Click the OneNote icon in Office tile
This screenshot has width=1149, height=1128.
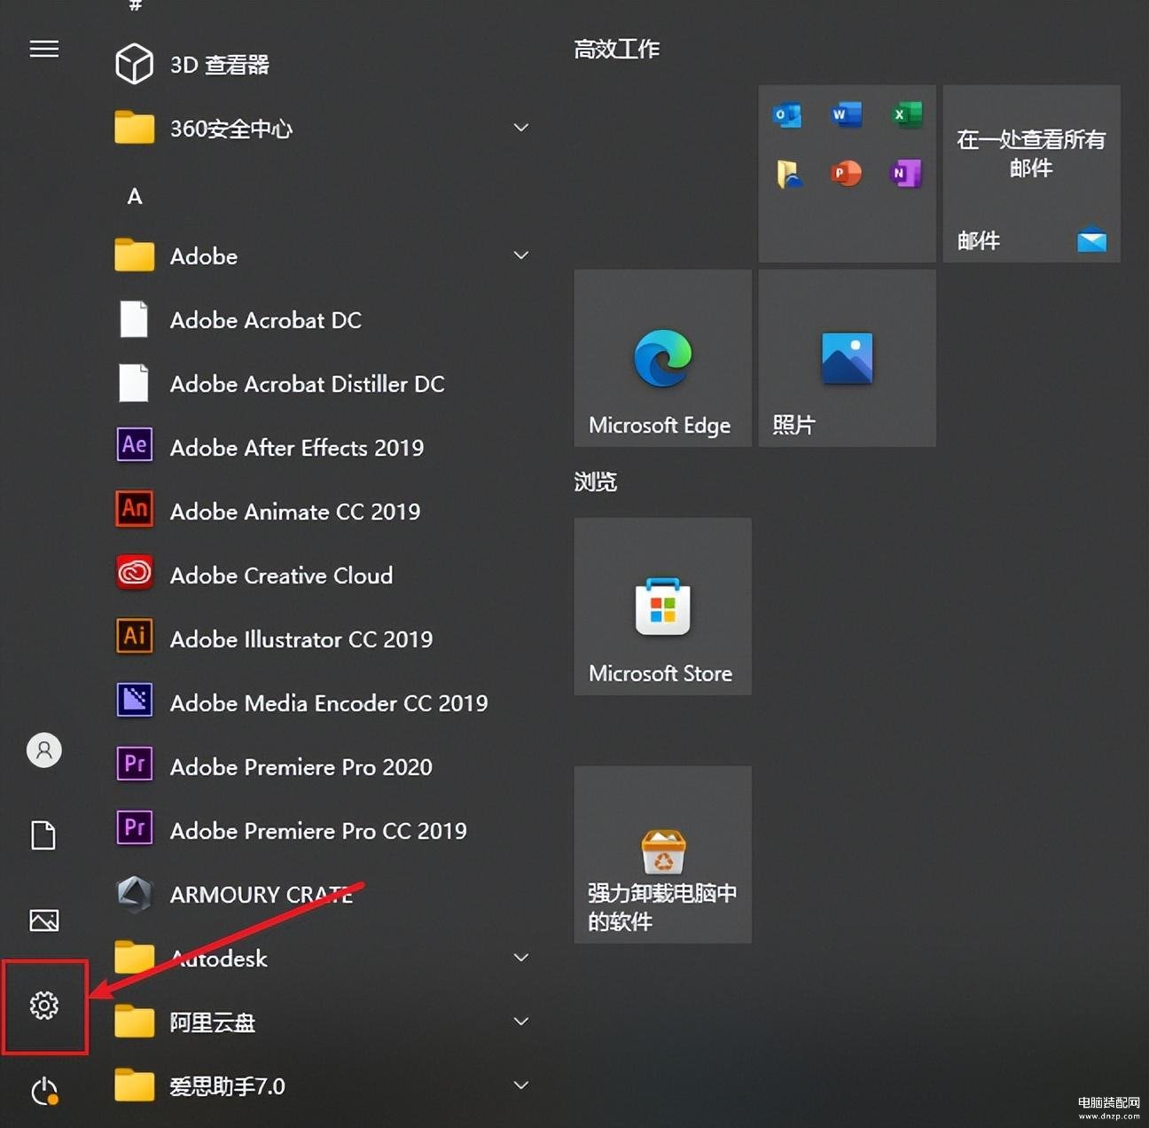click(906, 173)
